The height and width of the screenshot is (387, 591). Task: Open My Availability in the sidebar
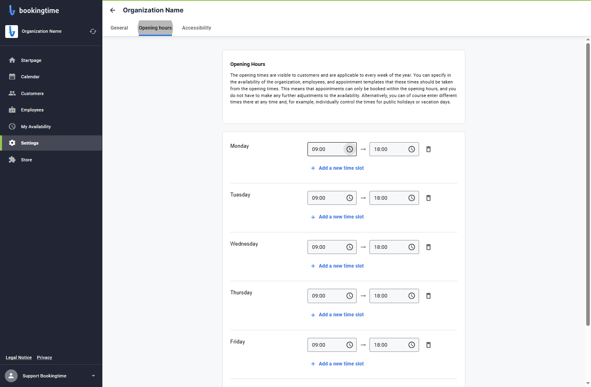[x=51, y=127]
